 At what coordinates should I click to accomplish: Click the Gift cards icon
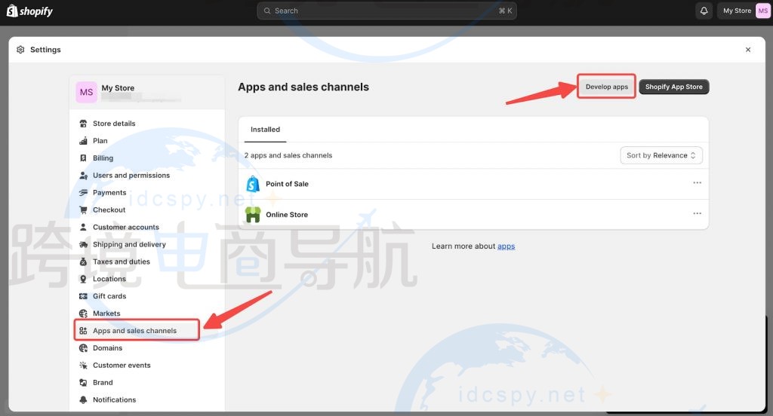[x=83, y=296]
